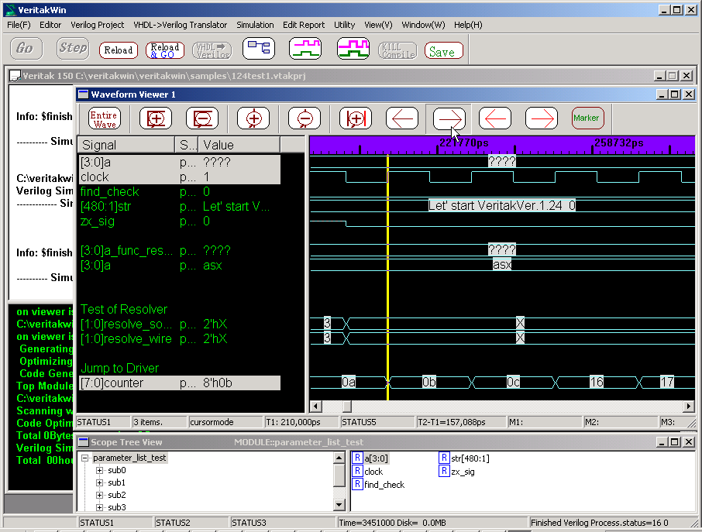Screen dimensions: 702x532
Task: Click the Step simulation button
Action: [73, 48]
